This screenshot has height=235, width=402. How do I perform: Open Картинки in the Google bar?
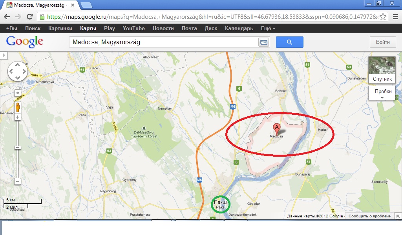pyautogui.click(x=60, y=28)
